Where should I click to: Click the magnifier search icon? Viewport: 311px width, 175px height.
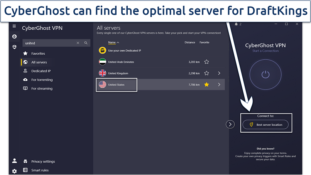coord(86,43)
